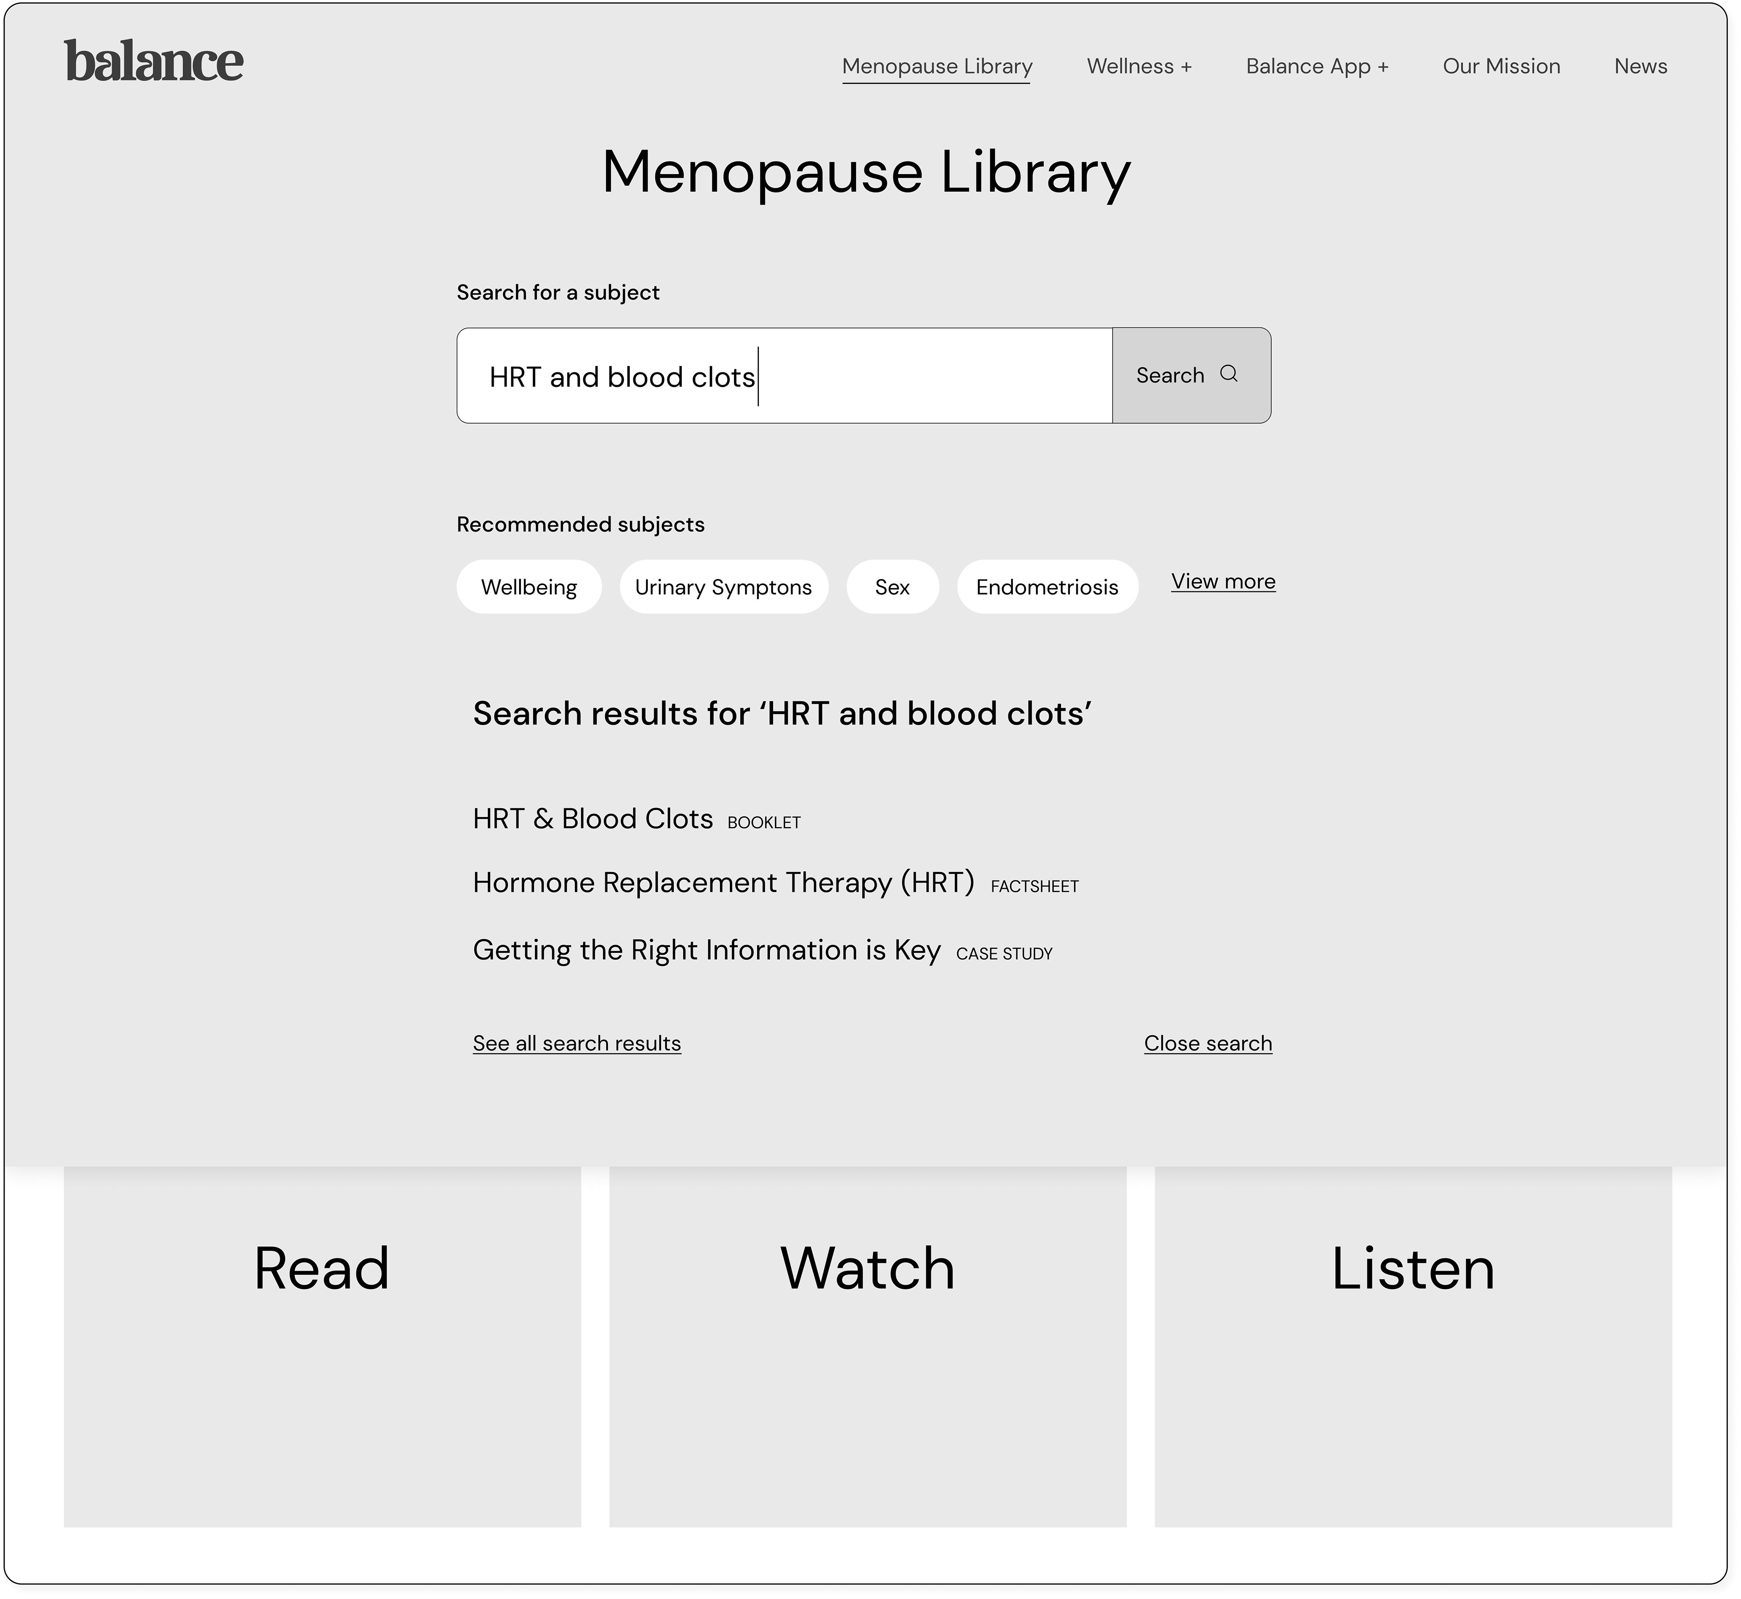Click into the search subject input field

point(784,375)
